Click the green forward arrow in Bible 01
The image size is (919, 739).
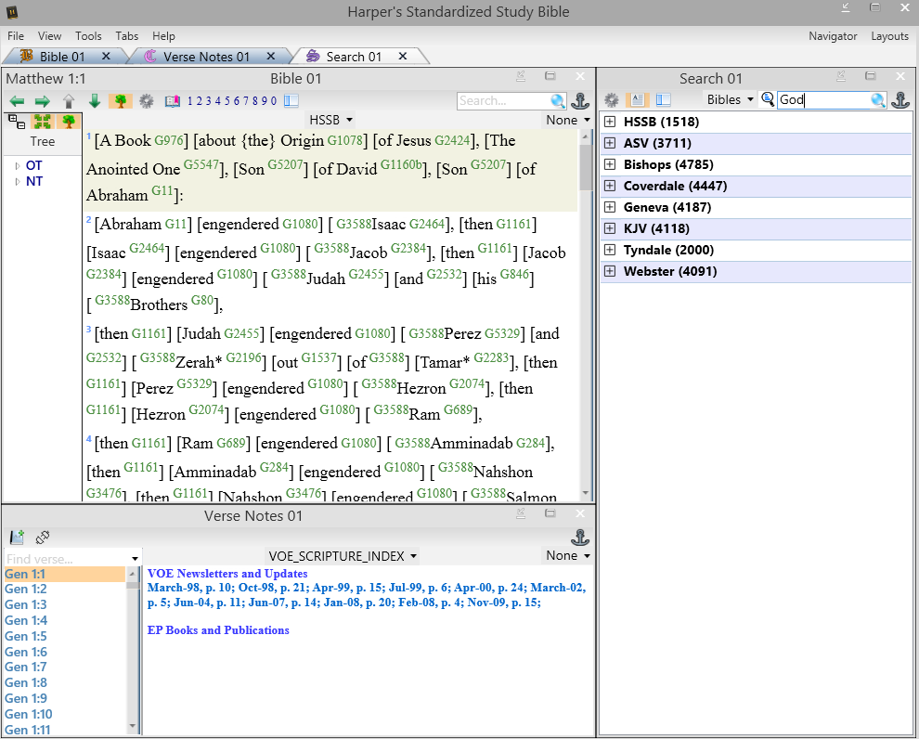(42, 101)
